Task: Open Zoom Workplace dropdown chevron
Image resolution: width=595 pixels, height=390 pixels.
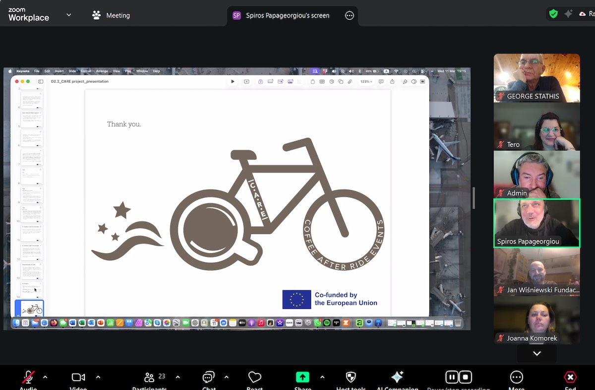Action: [69, 15]
